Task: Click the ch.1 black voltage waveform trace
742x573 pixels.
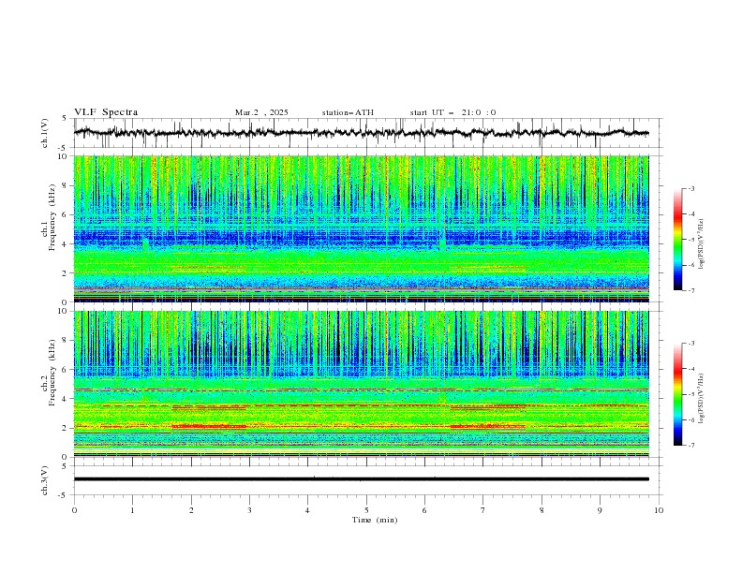Action: click(361, 133)
